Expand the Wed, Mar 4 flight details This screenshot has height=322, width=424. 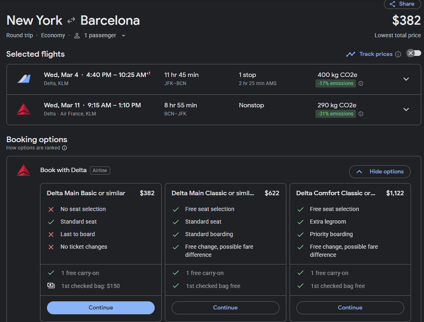(x=406, y=79)
